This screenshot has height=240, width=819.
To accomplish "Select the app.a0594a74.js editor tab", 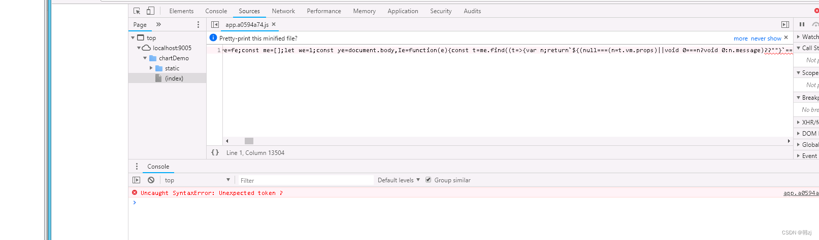I will click(x=247, y=24).
